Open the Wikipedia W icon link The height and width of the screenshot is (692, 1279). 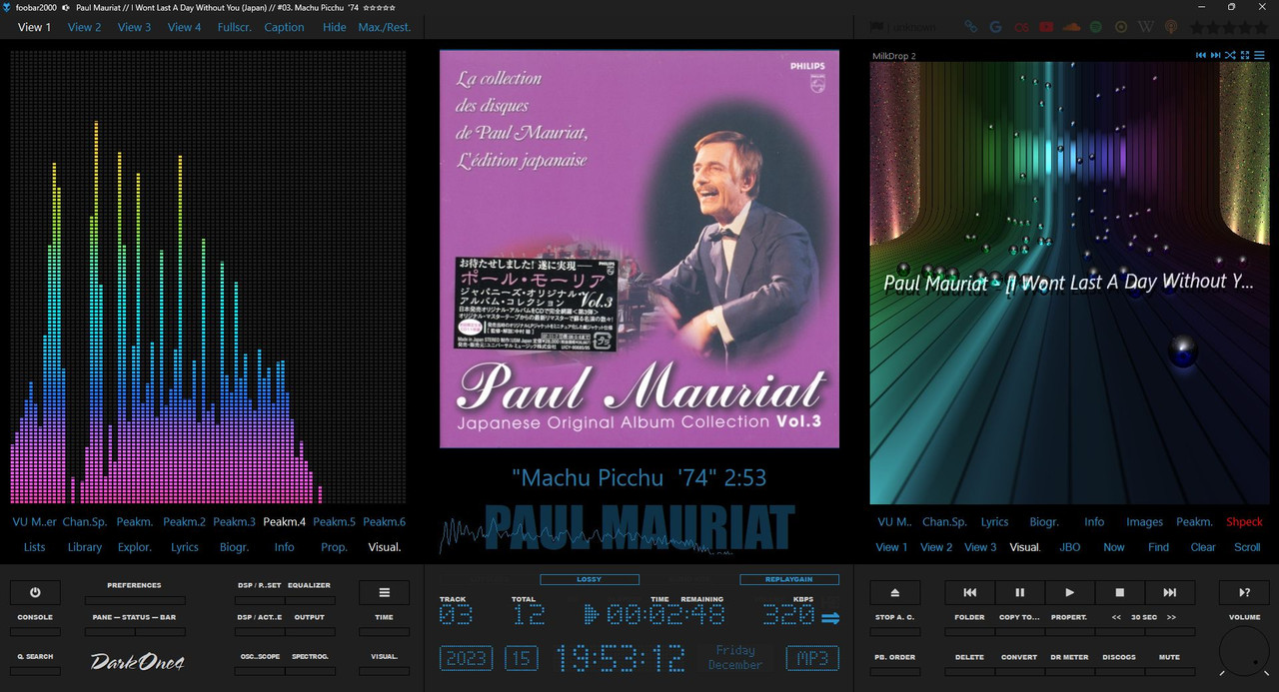click(x=1146, y=27)
